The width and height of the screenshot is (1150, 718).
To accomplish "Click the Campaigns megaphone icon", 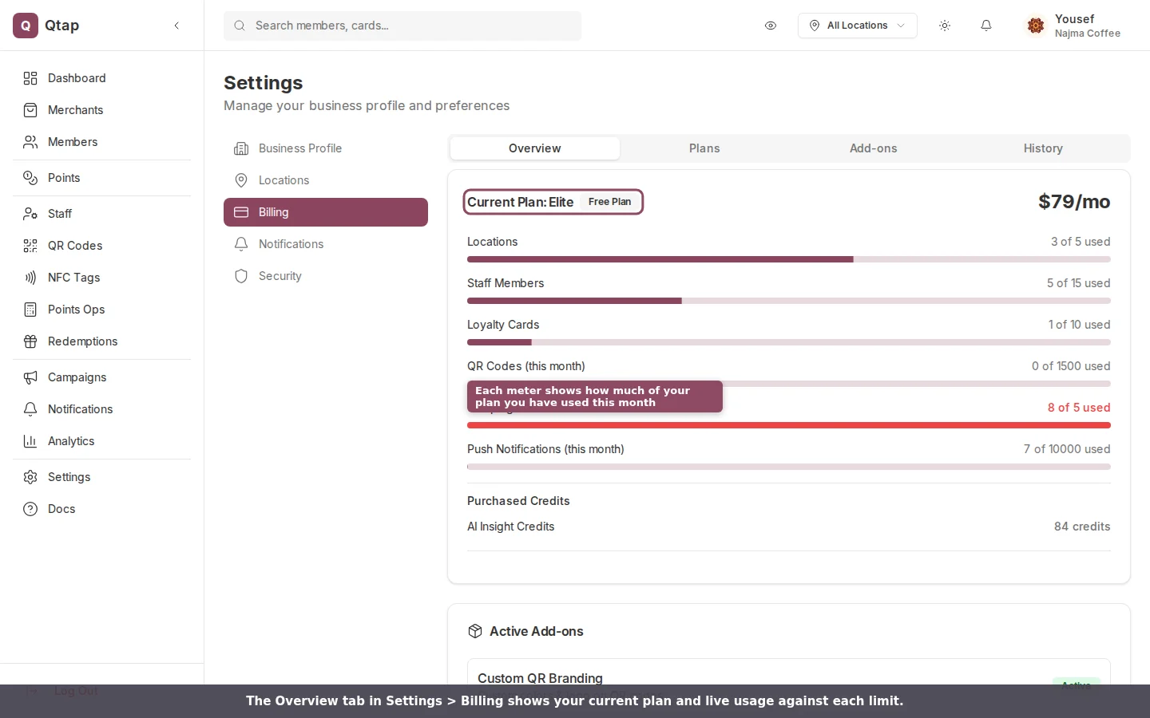I will coord(30,377).
